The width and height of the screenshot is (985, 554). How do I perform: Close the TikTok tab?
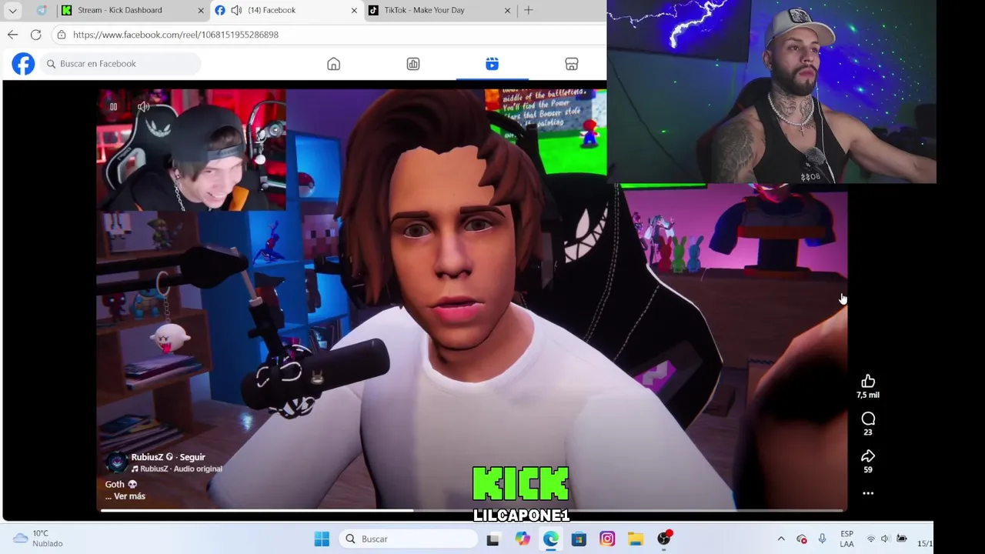pos(507,10)
